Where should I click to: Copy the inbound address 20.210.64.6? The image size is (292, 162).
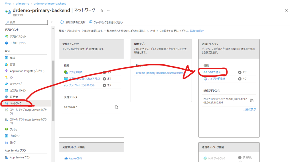(116, 107)
